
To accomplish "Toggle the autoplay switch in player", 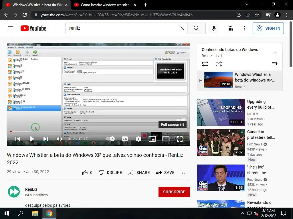I will (x=110, y=139).
